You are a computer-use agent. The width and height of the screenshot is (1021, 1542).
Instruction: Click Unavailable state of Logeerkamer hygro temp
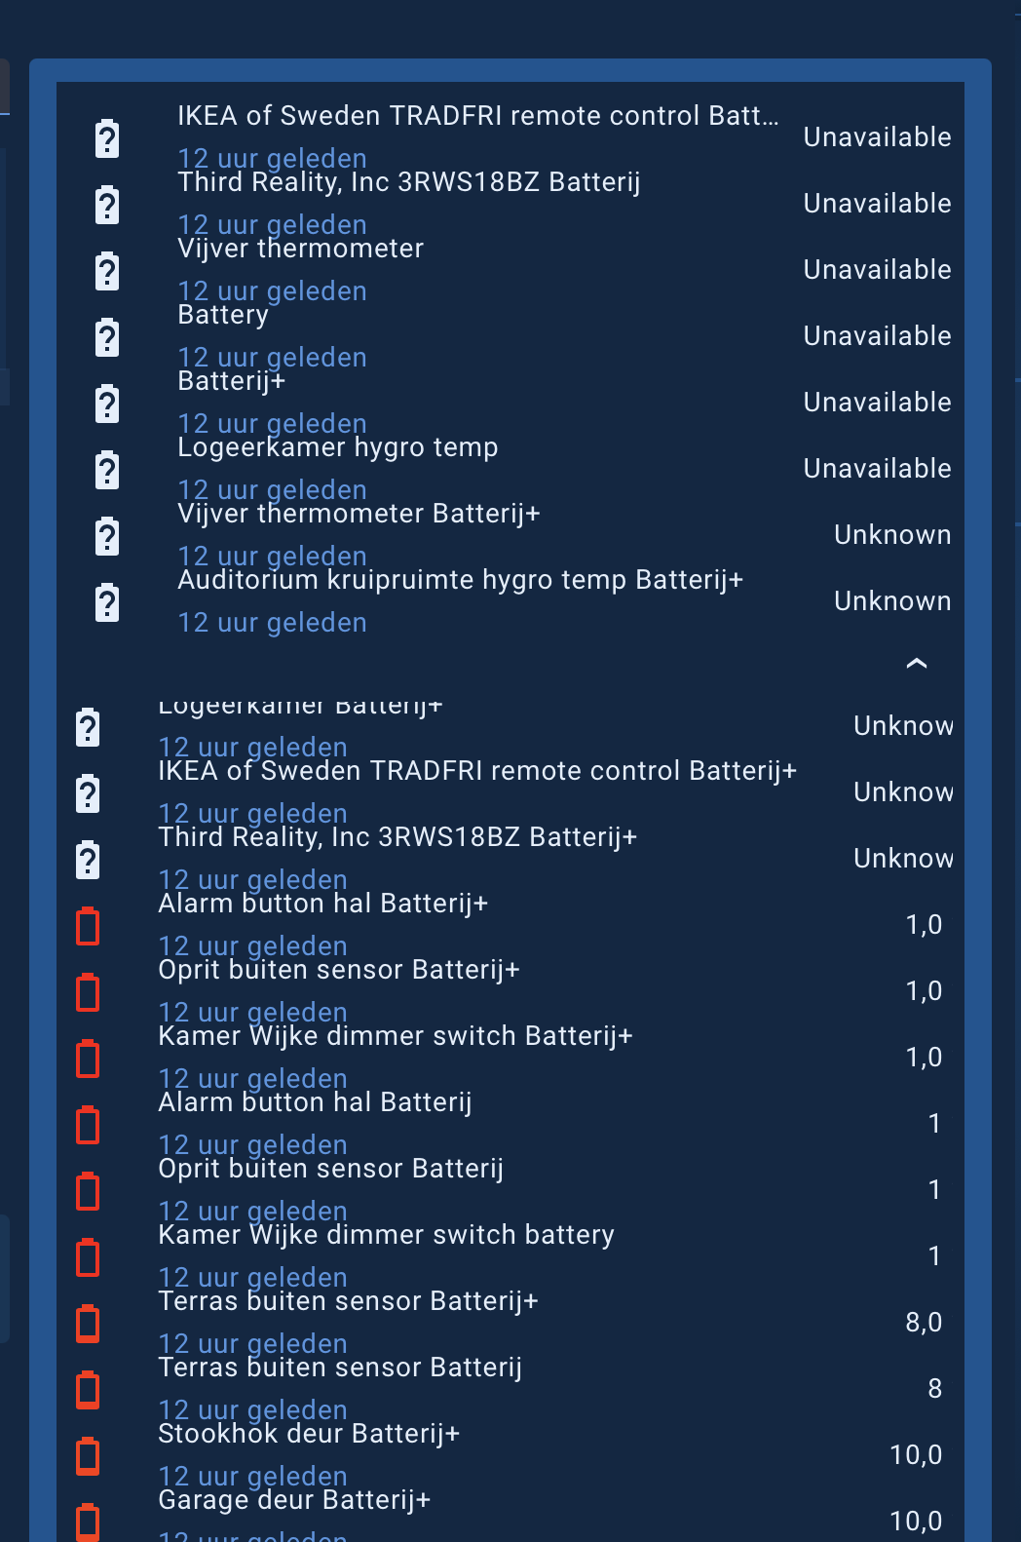click(x=877, y=469)
